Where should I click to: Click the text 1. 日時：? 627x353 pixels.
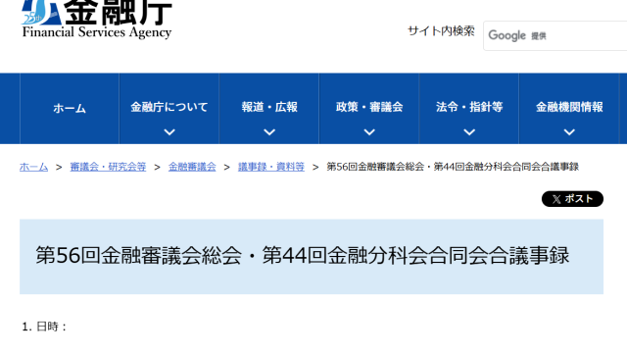[x=44, y=327]
